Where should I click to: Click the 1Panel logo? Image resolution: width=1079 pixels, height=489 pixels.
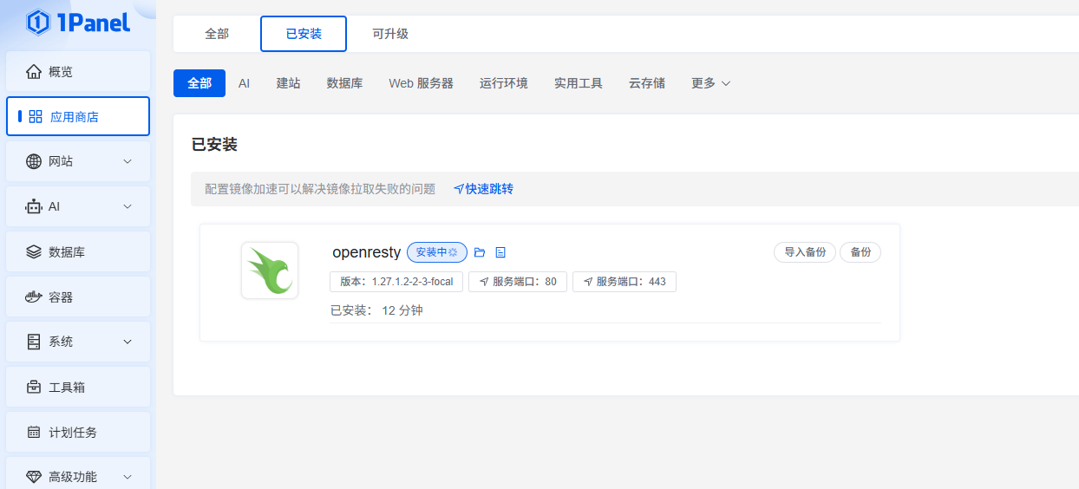click(x=78, y=23)
